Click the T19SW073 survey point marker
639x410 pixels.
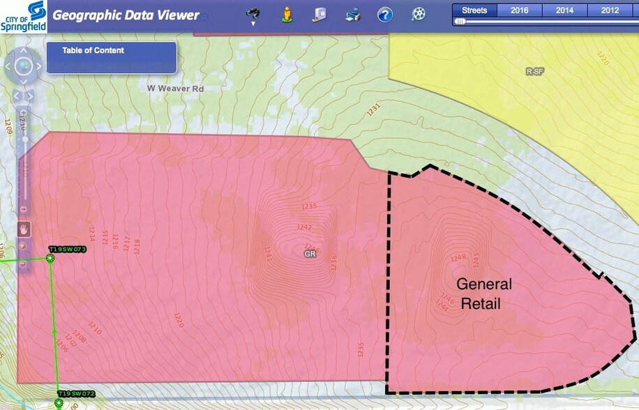coord(50,259)
